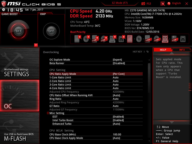Switch to the HELP tab
The height and width of the screenshot is (144, 192).
point(163,50)
